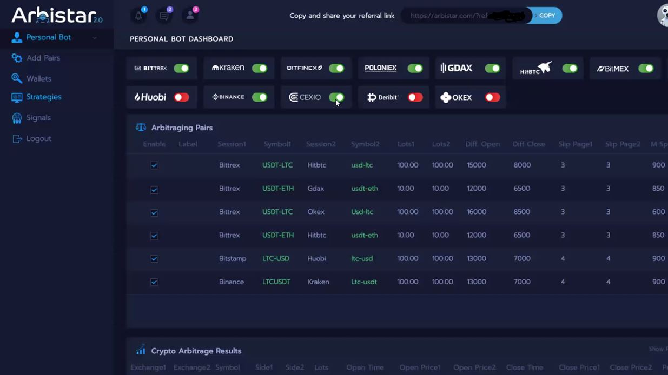The height and width of the screenshot is (375, 668).
Task: Turn off the BitMEX toggle
Action: (646, 68)
